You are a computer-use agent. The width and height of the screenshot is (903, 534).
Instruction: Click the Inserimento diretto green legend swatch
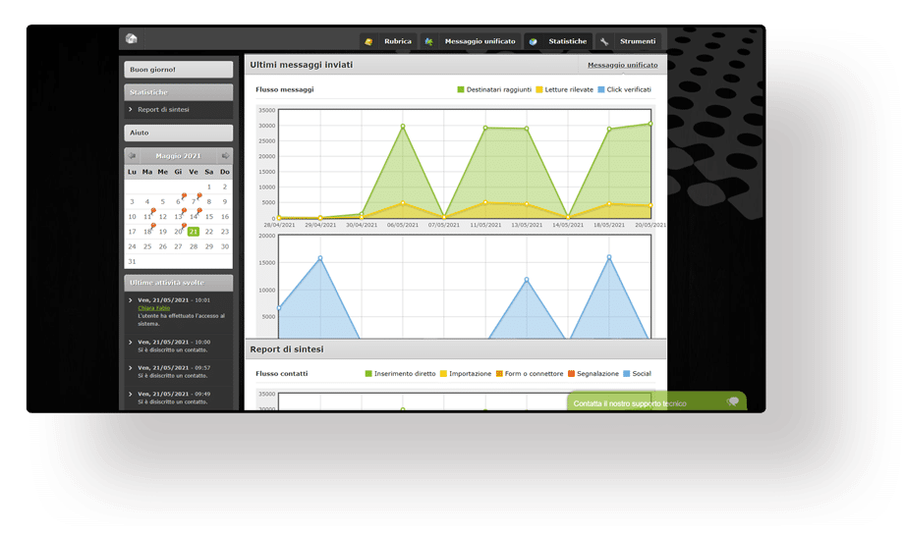click(x=368, y=373)
